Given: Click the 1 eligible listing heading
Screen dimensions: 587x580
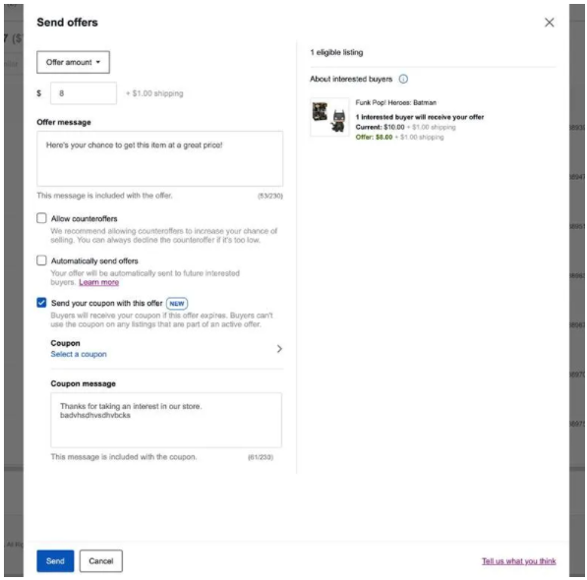Looking at the screenshot, I should tap(336, 52).
